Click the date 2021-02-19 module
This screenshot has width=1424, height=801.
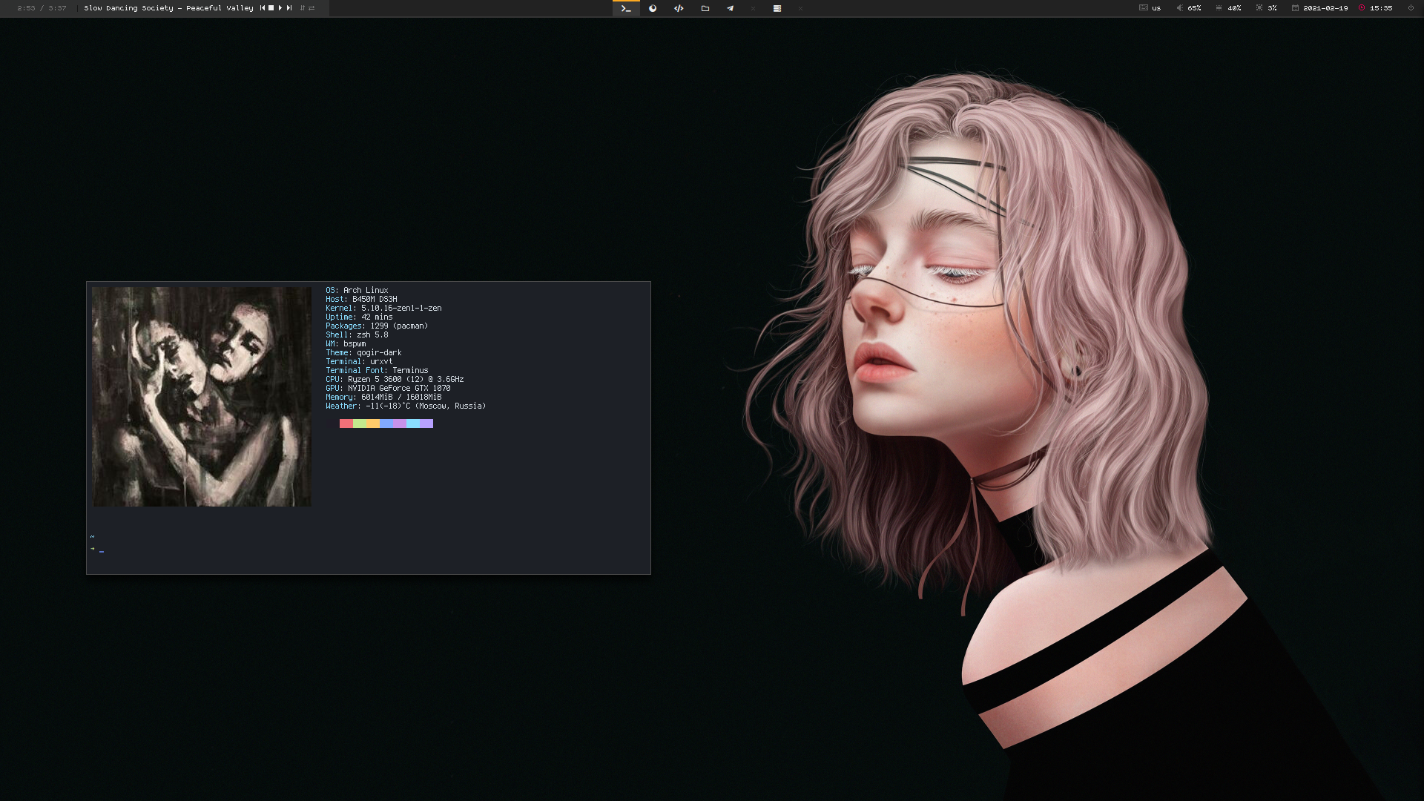click(1325, 8)
